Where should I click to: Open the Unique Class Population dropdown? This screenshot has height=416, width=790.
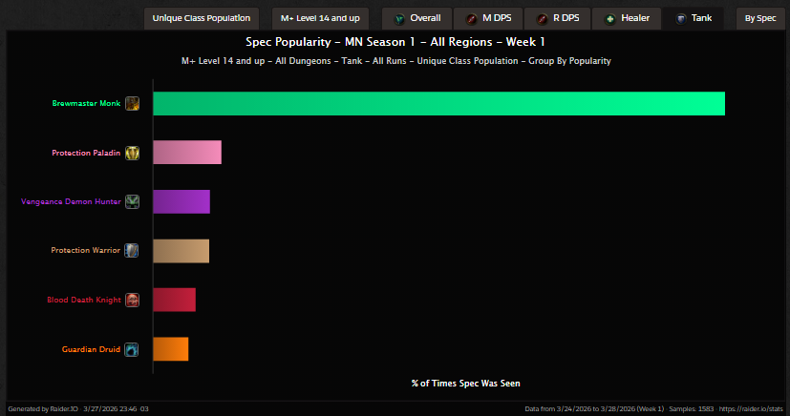tap(202, 19)
